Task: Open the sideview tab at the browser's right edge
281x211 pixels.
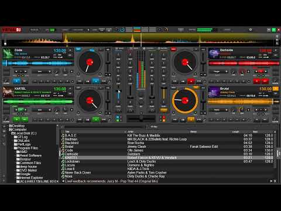Action: (x=279, y=154)
